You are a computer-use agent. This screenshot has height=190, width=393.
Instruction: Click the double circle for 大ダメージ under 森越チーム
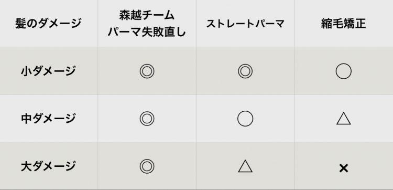(x=147, y=166)
